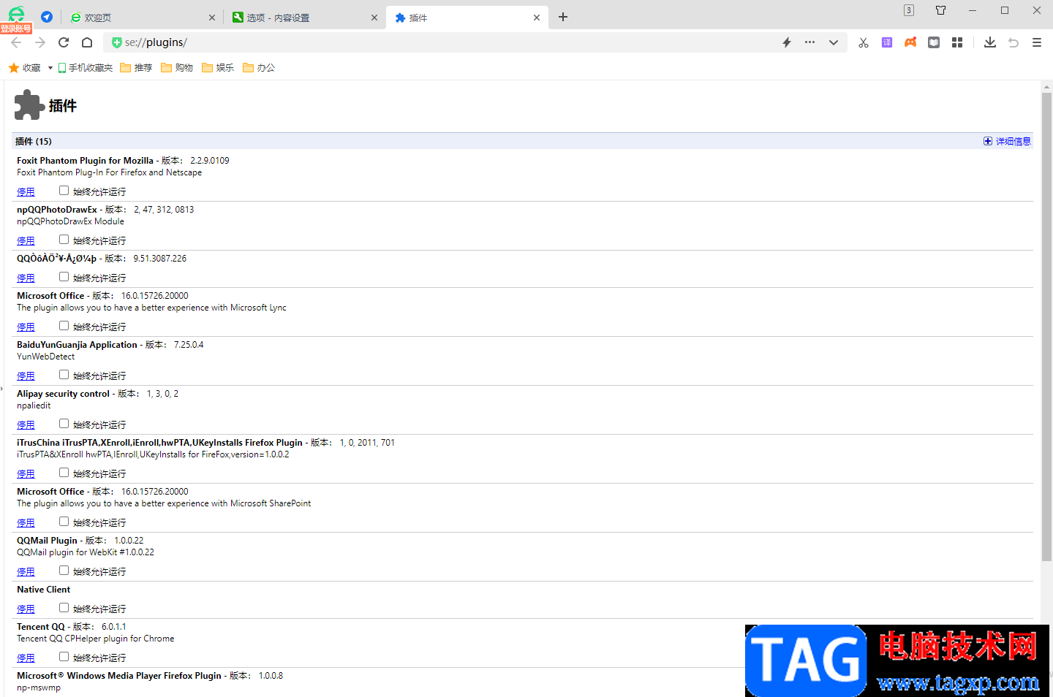Open the skin changer shirt icon
This screenshot has width=1053, height=697.
[941, 10]
